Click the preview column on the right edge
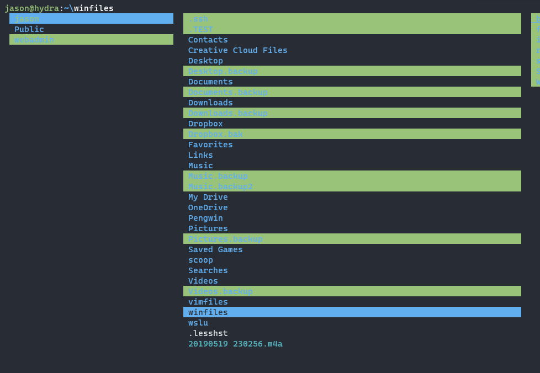 (536, 50)
